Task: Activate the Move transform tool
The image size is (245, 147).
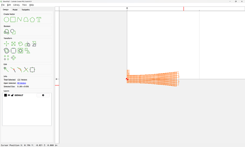Action: 6,44
